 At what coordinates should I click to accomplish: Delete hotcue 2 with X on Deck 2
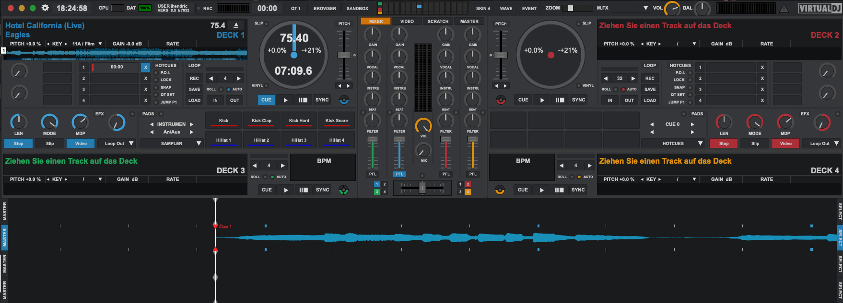click(x=762, y=79)
